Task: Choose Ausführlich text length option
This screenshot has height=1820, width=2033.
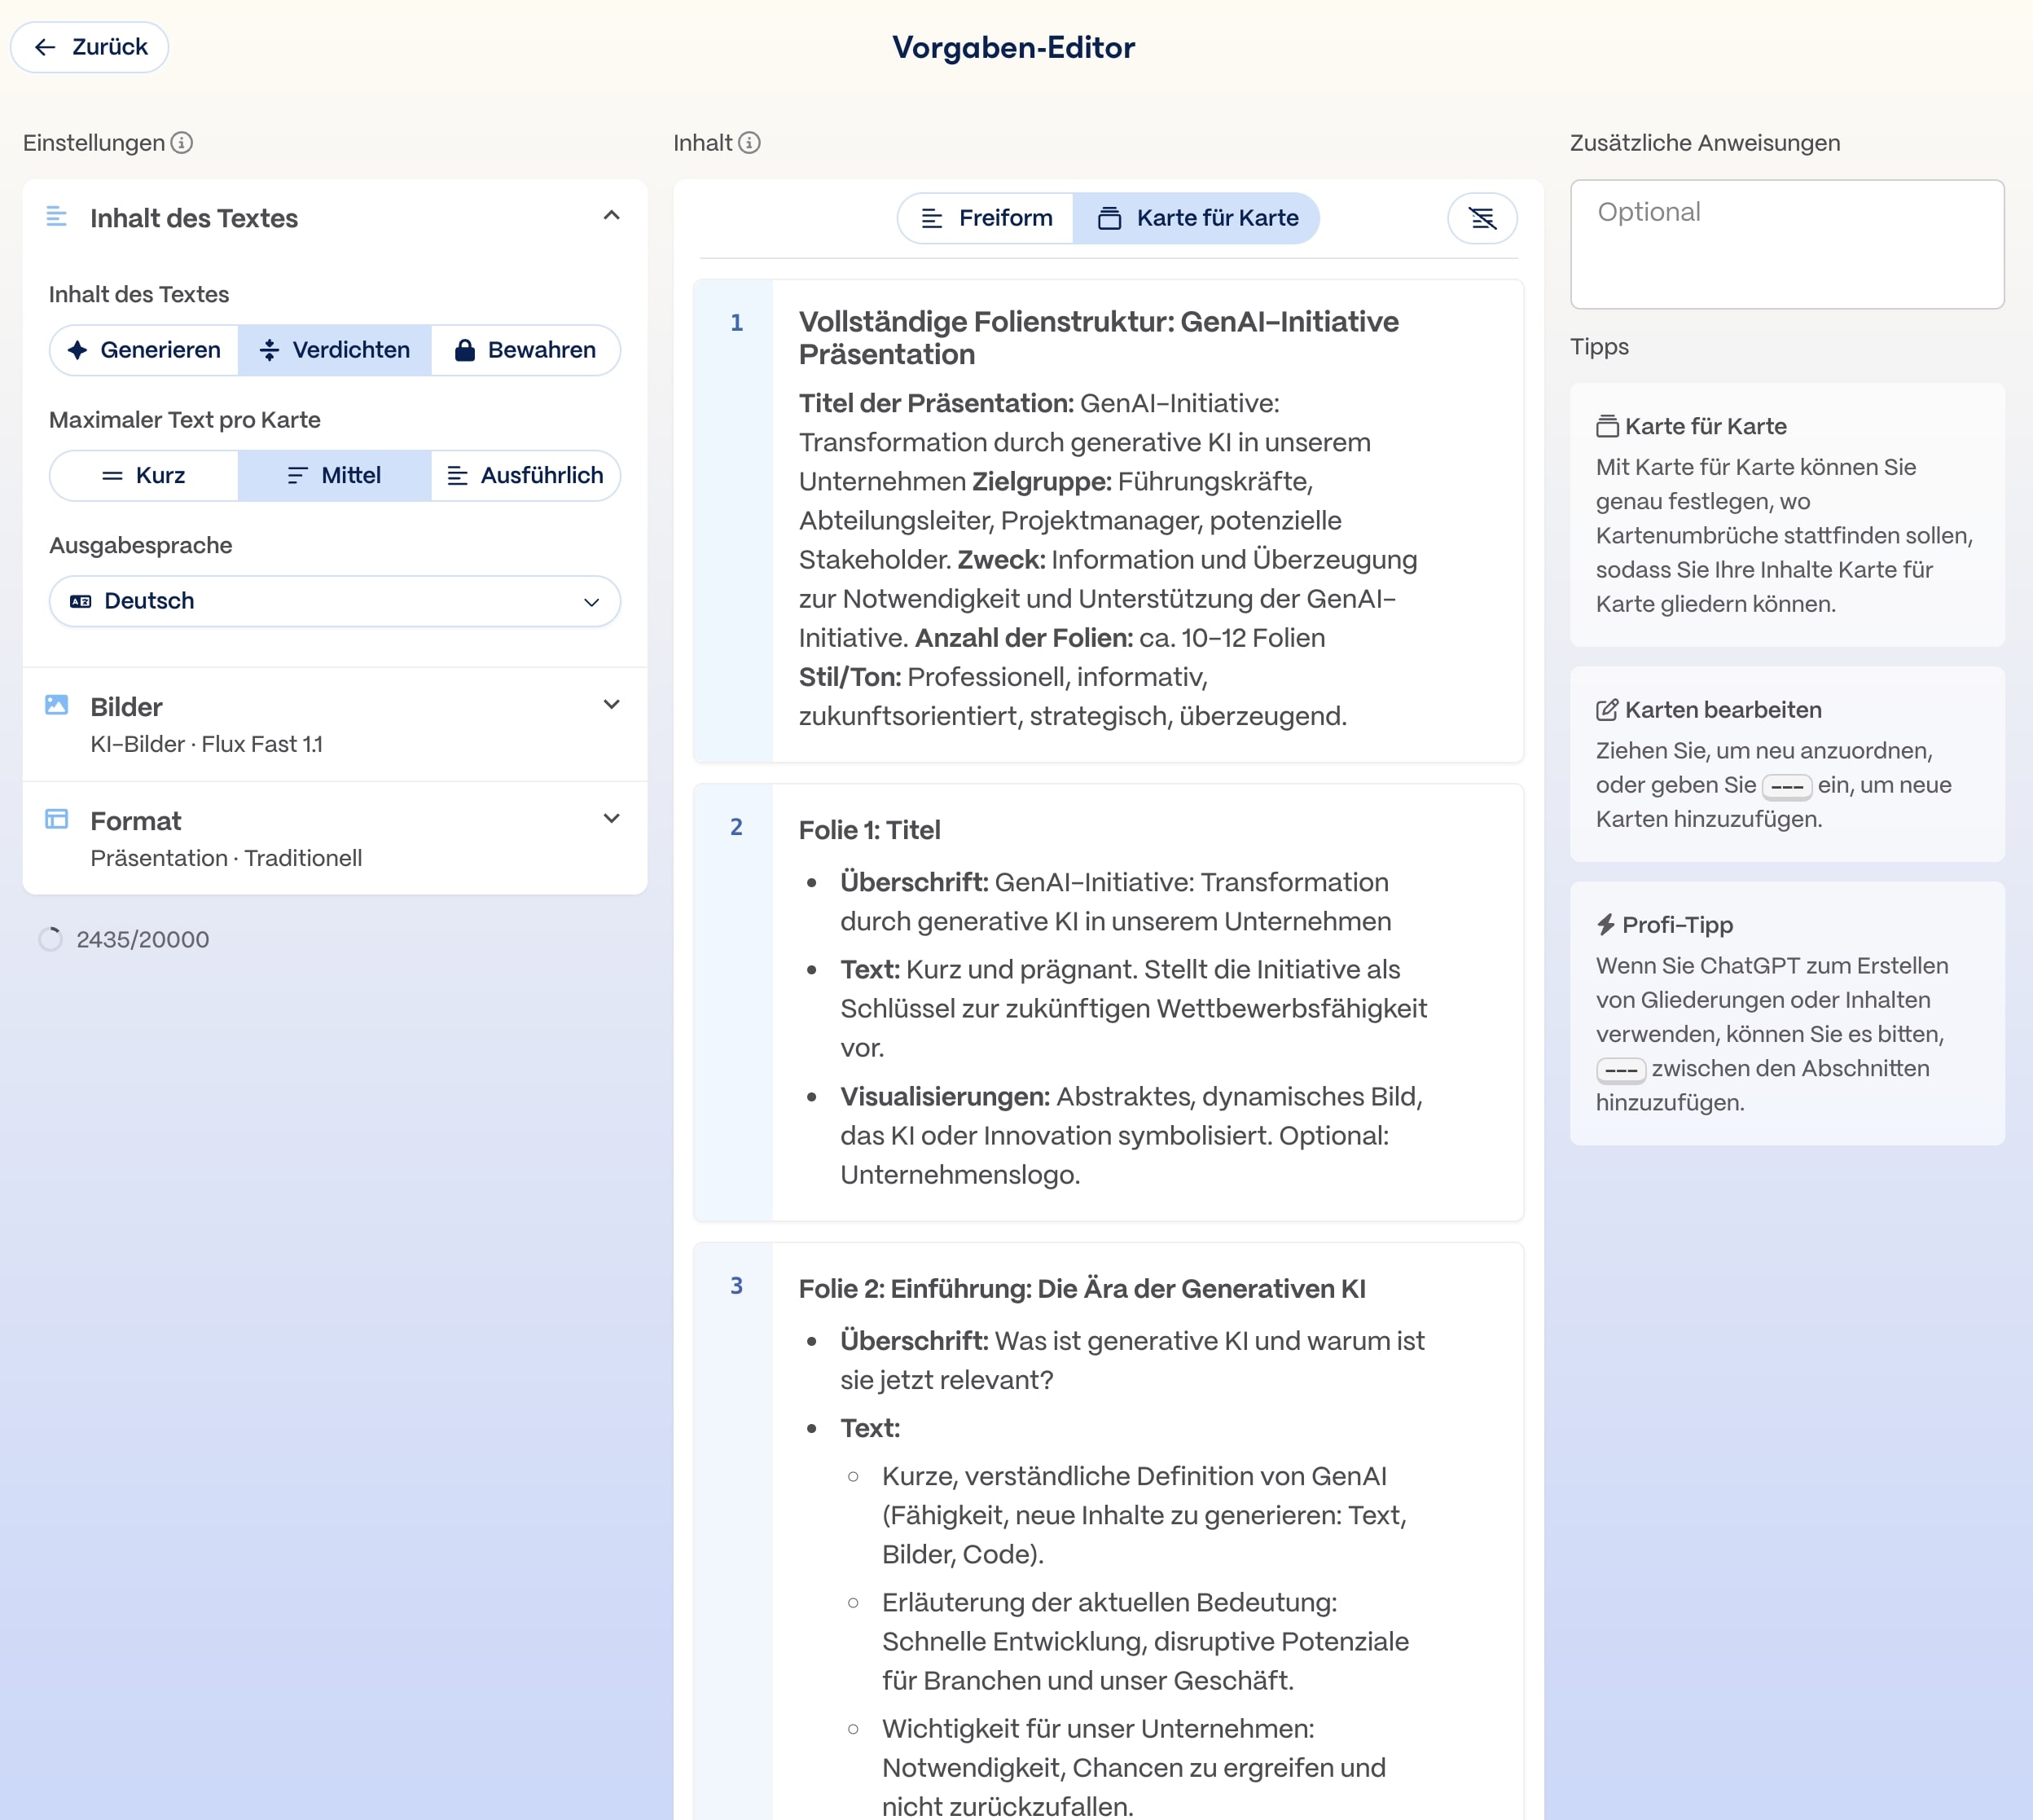Action: pyautogui.click(x=525, y=475)
